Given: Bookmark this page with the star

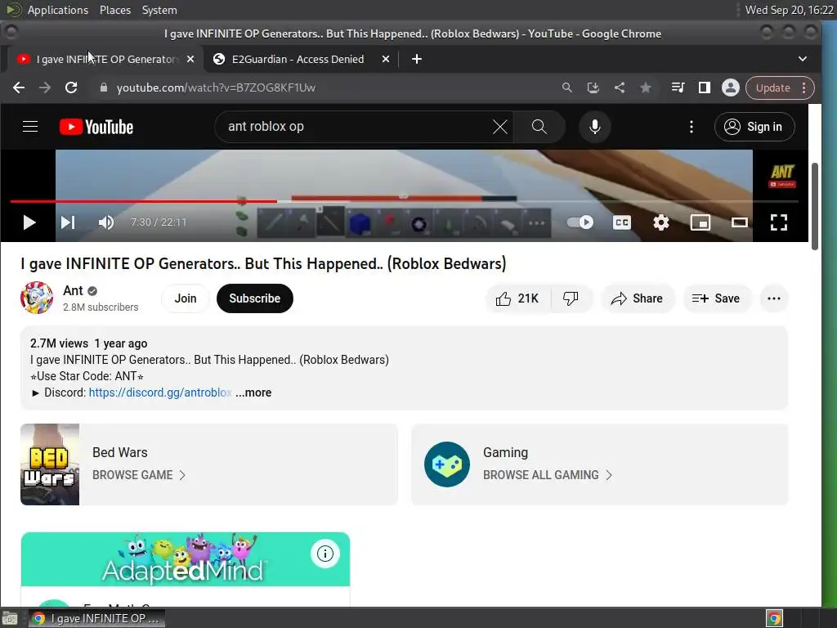Looking at the screenshot, I should pyautogui.click(x=646, y=87).
